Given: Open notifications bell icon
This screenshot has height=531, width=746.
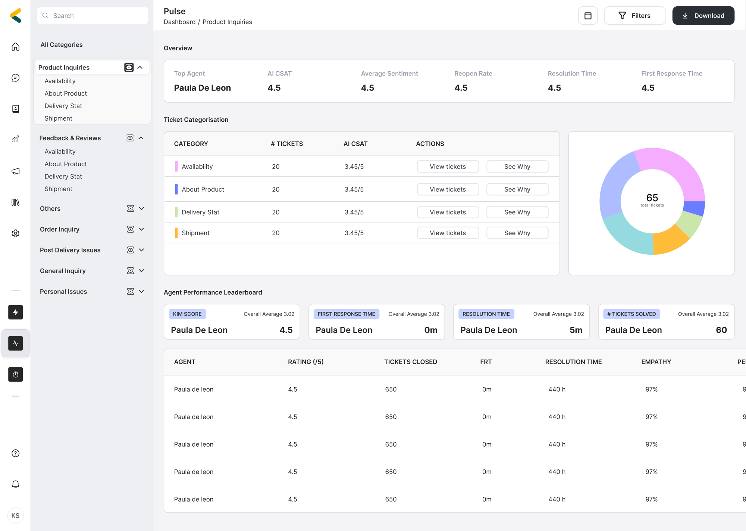Looking at the screenshot, I should 15,484.
